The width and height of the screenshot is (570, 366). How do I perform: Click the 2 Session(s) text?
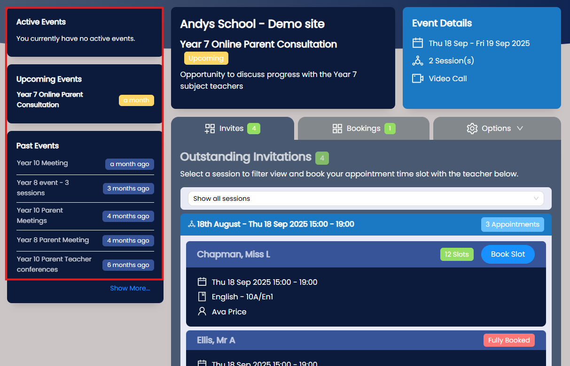click(452, 61)
